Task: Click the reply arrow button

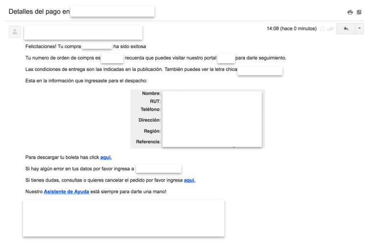Action: (346, 29)
